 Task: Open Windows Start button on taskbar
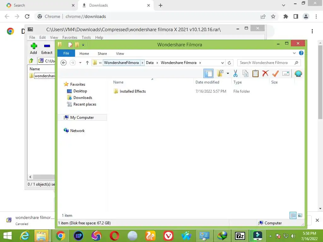point(8,236)
